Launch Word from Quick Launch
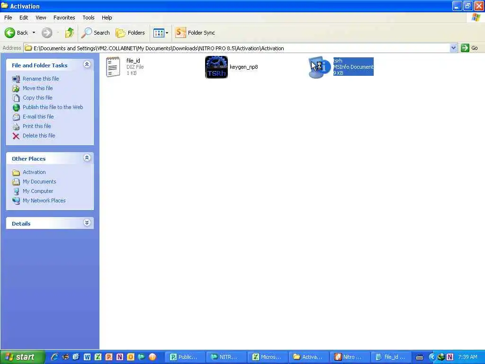The width and height of the screenshot is (485, 364). [x=87, y=357]
